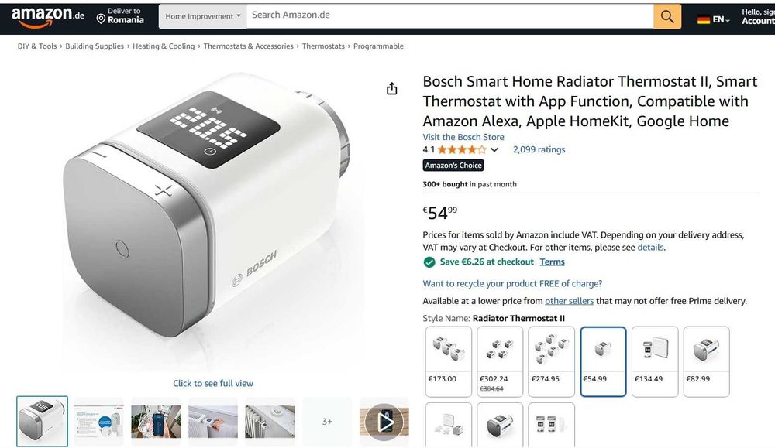Open the share icon beside product image
This screenshot has height=448, width=775.
(x=392, y=89)
